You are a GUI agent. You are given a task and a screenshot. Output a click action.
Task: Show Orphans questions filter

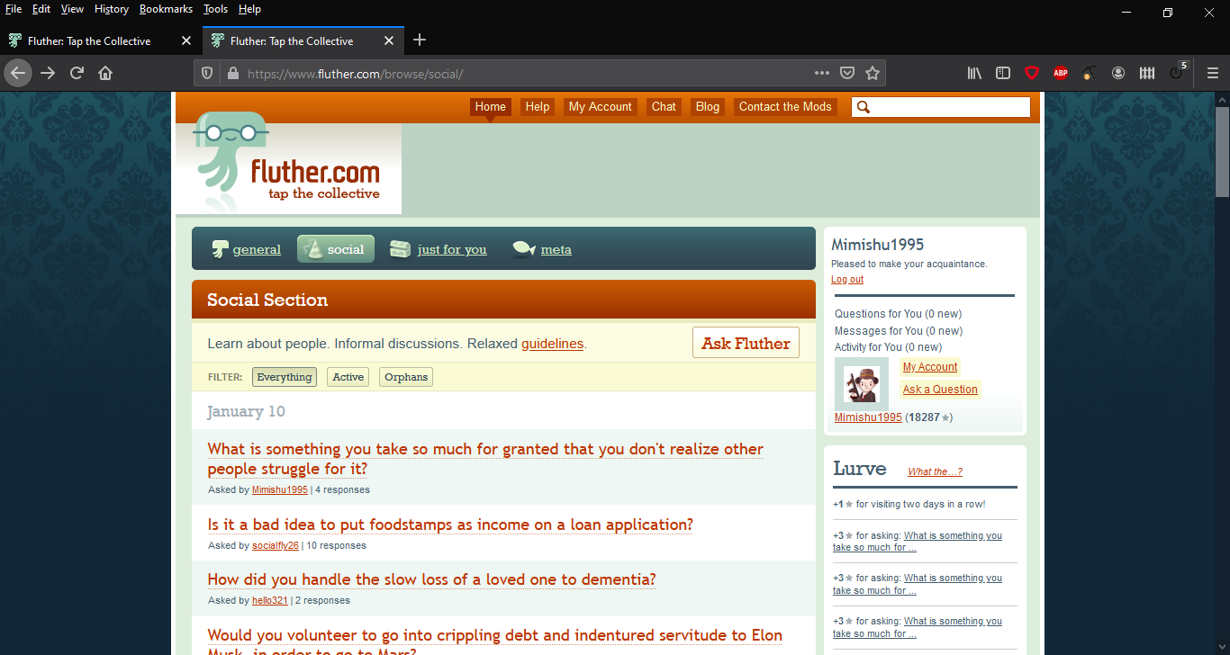click(x=406, y=377)
